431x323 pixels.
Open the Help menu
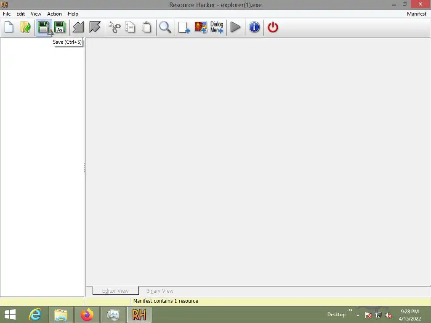(x=73, y=14)
